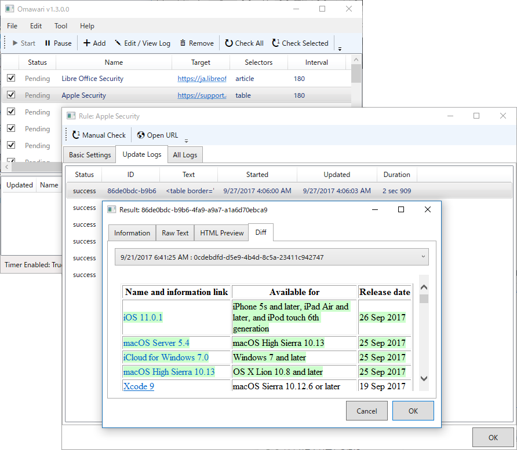Click the Text column header in update logs
Image resolution: width=517 pixels, height=450 pixels.
point(188,175)
